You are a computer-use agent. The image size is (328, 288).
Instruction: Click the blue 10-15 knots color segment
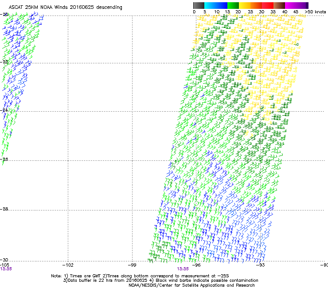click(222, 5)
